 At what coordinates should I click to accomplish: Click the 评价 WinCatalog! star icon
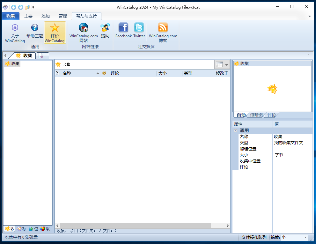coord(55,28)
